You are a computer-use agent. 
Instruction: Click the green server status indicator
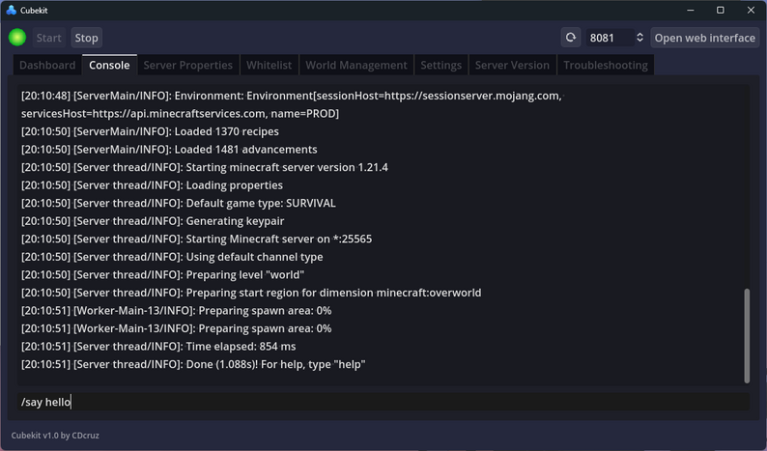click(17, 38)
